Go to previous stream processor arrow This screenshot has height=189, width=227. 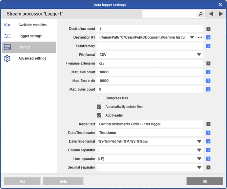tap(211, 14)
